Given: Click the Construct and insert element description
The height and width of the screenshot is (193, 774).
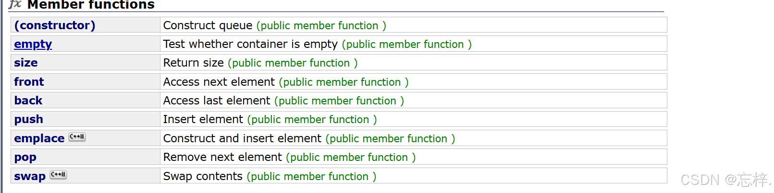Looking at the screenshot, I should click(242, 138).
